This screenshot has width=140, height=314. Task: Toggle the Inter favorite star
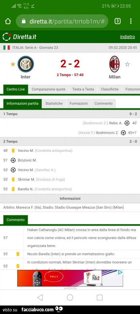[x=13, y=64]
